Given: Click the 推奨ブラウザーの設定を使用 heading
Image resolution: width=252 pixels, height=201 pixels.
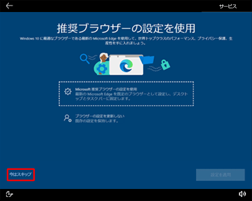Looking at the screenshot, I should [126, 29].
